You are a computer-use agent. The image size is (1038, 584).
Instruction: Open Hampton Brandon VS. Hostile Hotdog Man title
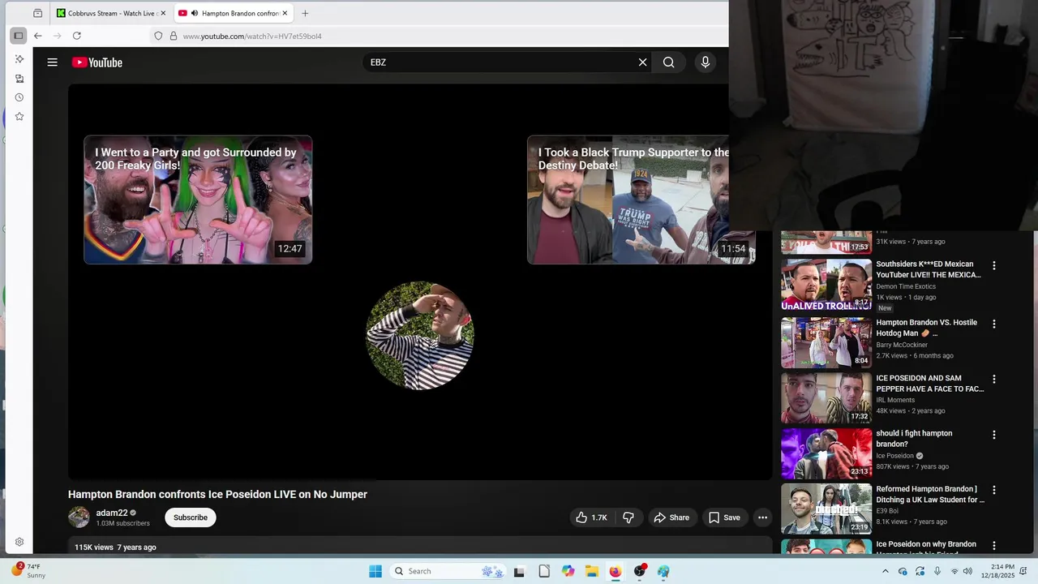(x=927, y=328)
